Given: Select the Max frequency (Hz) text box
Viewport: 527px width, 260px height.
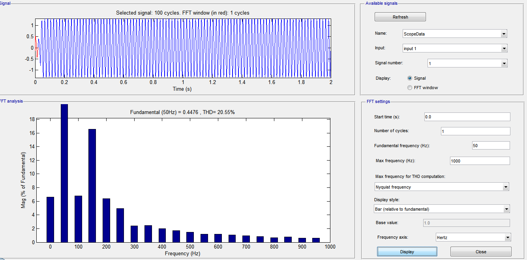Looking at the screenshot, I should coord(479,161).
